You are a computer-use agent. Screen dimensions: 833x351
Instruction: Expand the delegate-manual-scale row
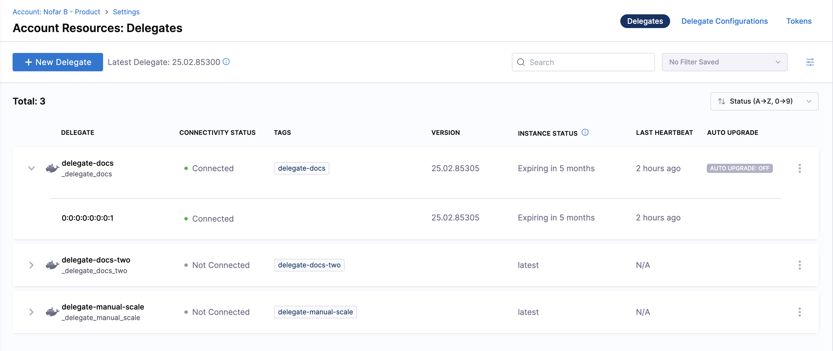coord(31,312)
